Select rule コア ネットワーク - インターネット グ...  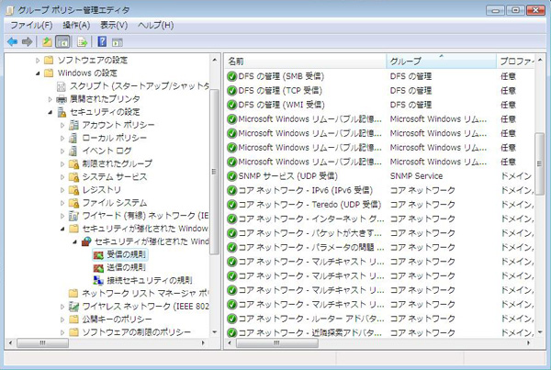click(x=311, y=219)
